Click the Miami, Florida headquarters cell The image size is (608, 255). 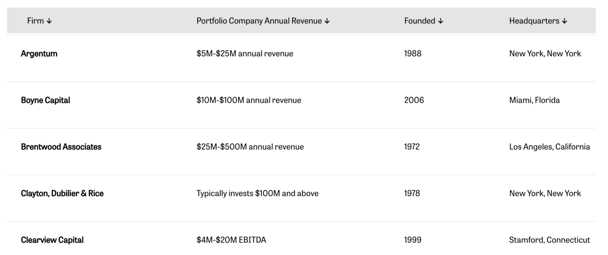click(534, 100)
